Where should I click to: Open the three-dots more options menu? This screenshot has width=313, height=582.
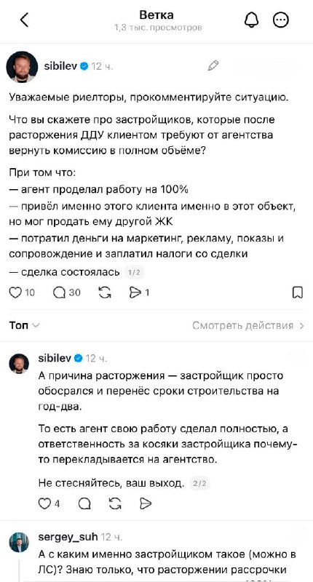[x=281, y=20]
